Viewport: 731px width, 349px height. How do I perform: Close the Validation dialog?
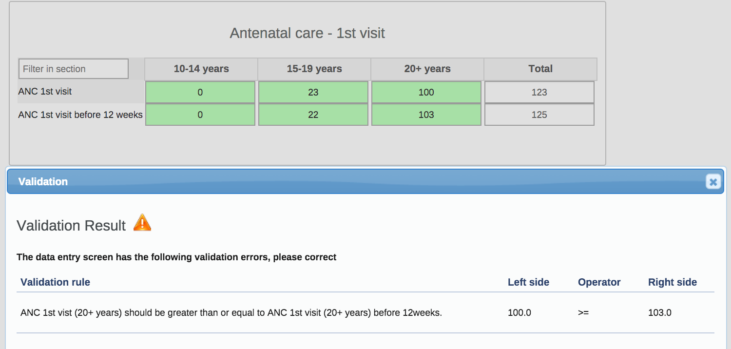tap(713, 182)
